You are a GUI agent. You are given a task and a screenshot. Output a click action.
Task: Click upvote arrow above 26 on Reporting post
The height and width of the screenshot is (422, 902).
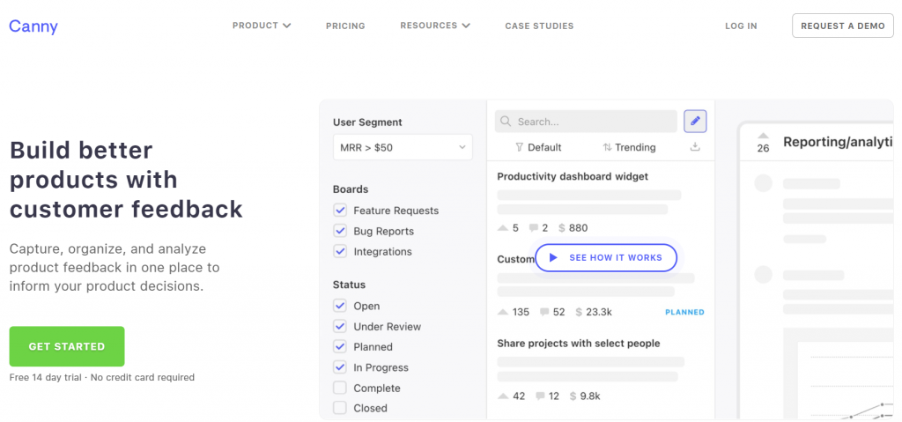click(x=763, y=136)
